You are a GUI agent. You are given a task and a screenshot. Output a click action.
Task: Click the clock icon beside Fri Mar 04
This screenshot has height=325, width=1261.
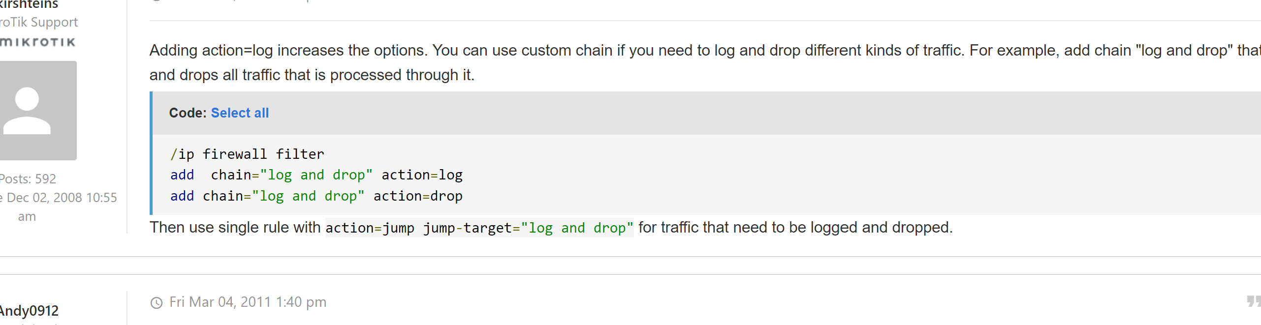coord(157,303)
